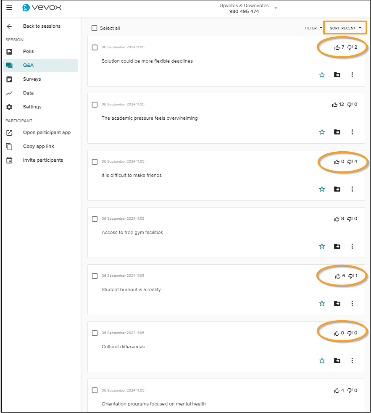Click the session ID 980-495-474
Screen dimensions: 371x413
(244, 12)
